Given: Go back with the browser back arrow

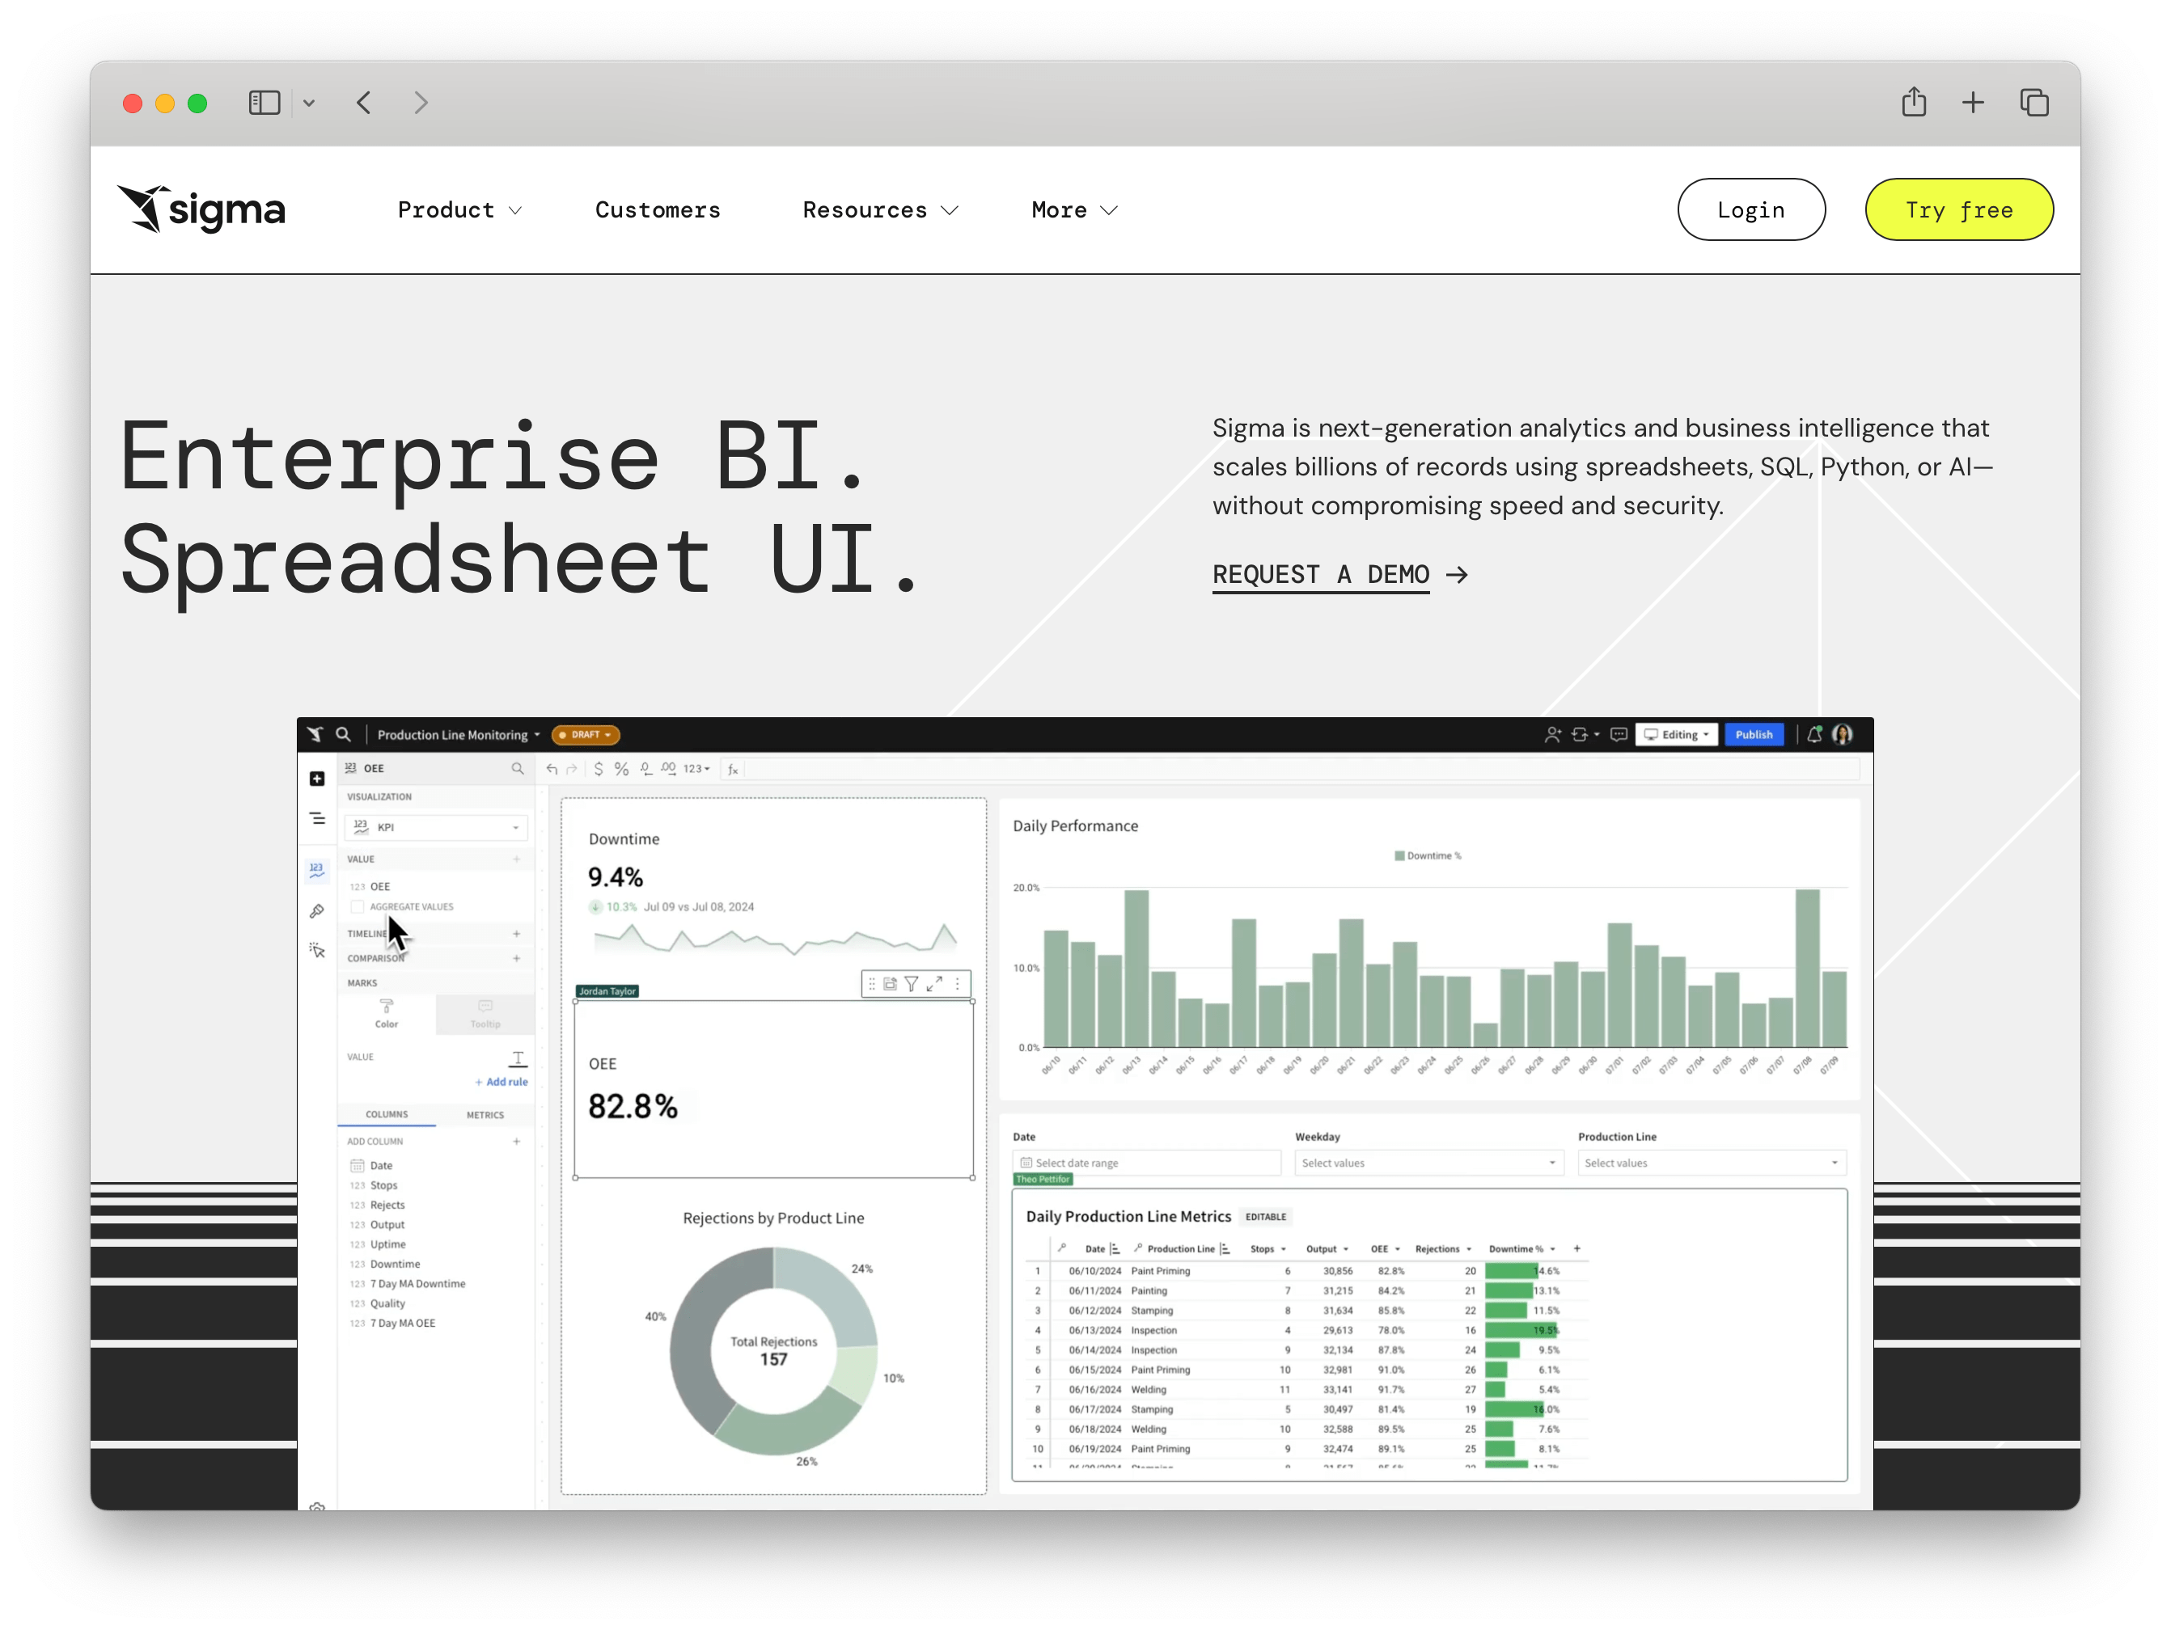Looking at the screenshot, I should pos(364,103).
